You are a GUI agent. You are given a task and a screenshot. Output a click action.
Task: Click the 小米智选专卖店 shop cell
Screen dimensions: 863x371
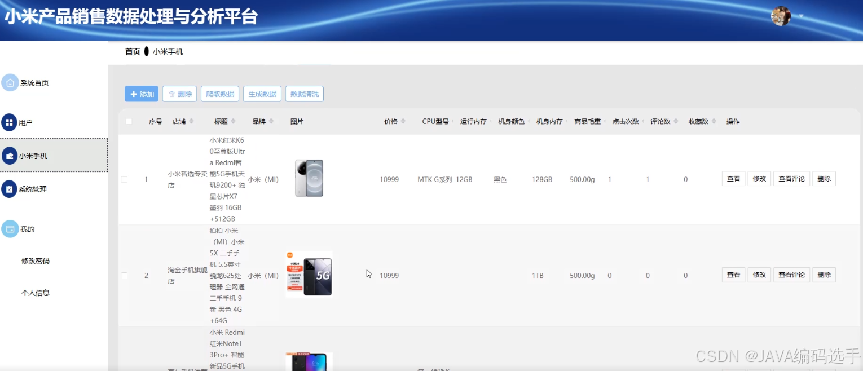pos(187,179)
